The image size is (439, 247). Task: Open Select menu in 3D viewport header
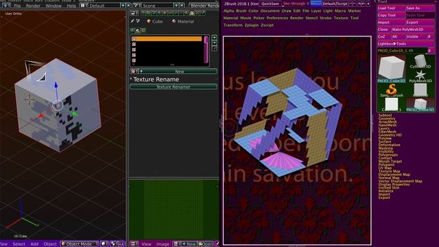click(x=19, y=244)
